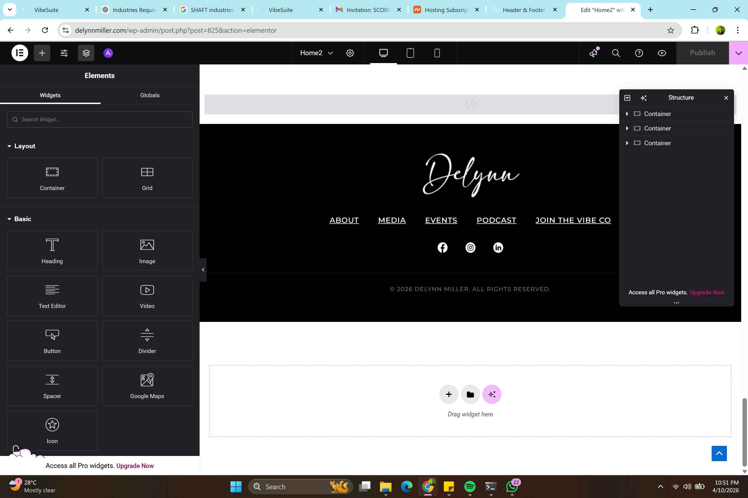Switch to the Globals tab
748x498 pixels.
150,95
